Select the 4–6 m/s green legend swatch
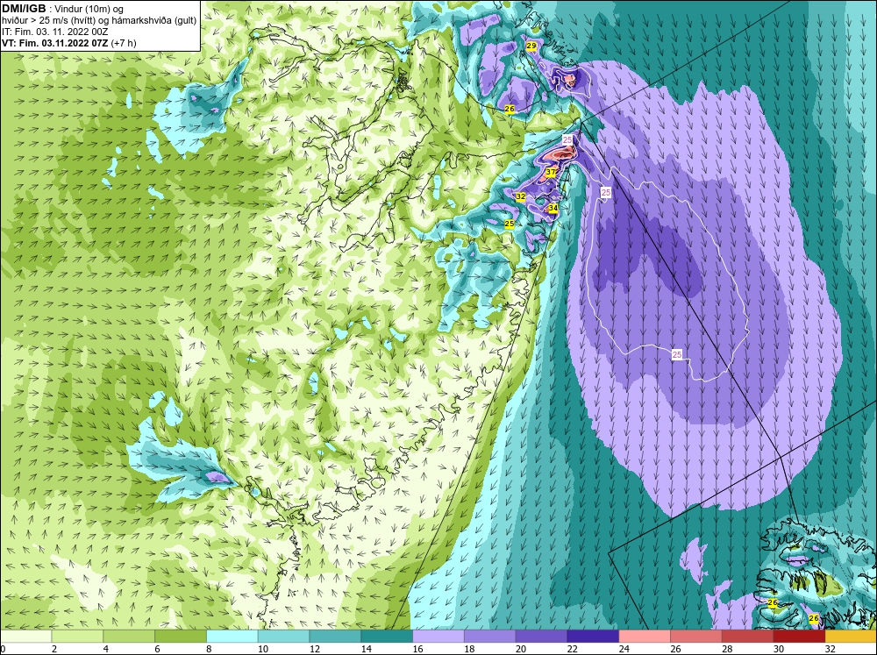 [x=129, y=637]
